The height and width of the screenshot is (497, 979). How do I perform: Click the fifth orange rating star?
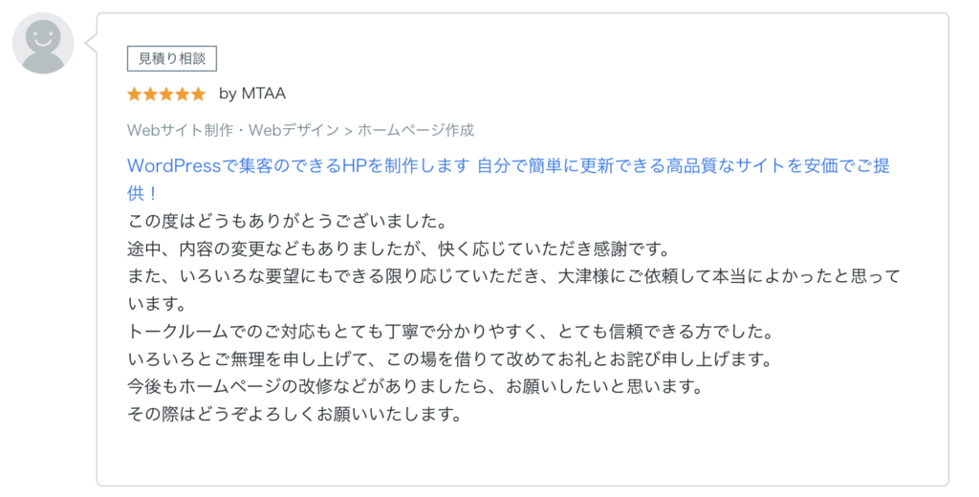(198, 94)
